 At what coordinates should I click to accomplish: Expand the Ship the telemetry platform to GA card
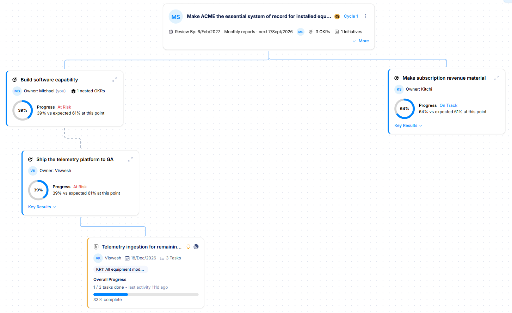(130, 159)
